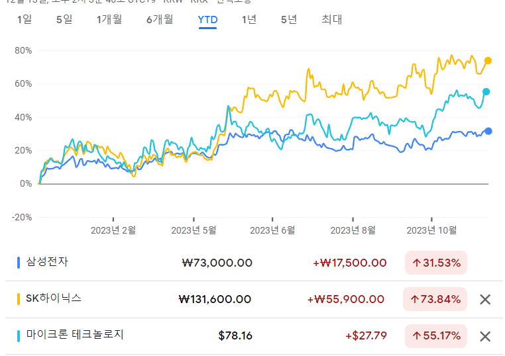Image resolution: width=505 pixels, height=356 pixels.
Task: Click the 2023년 6월 axis label
Action: (x=272, y=230)
